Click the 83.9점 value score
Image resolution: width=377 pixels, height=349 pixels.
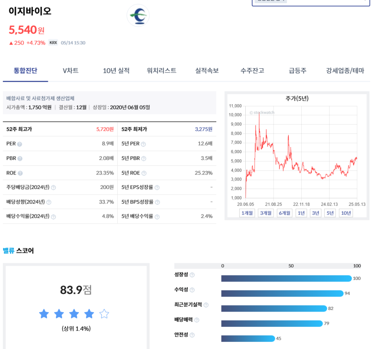point(76,290)
